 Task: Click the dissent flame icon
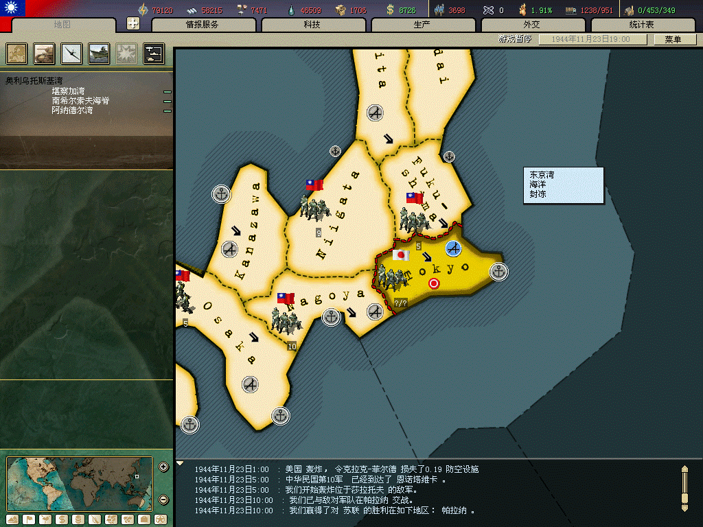coord(522,10)
